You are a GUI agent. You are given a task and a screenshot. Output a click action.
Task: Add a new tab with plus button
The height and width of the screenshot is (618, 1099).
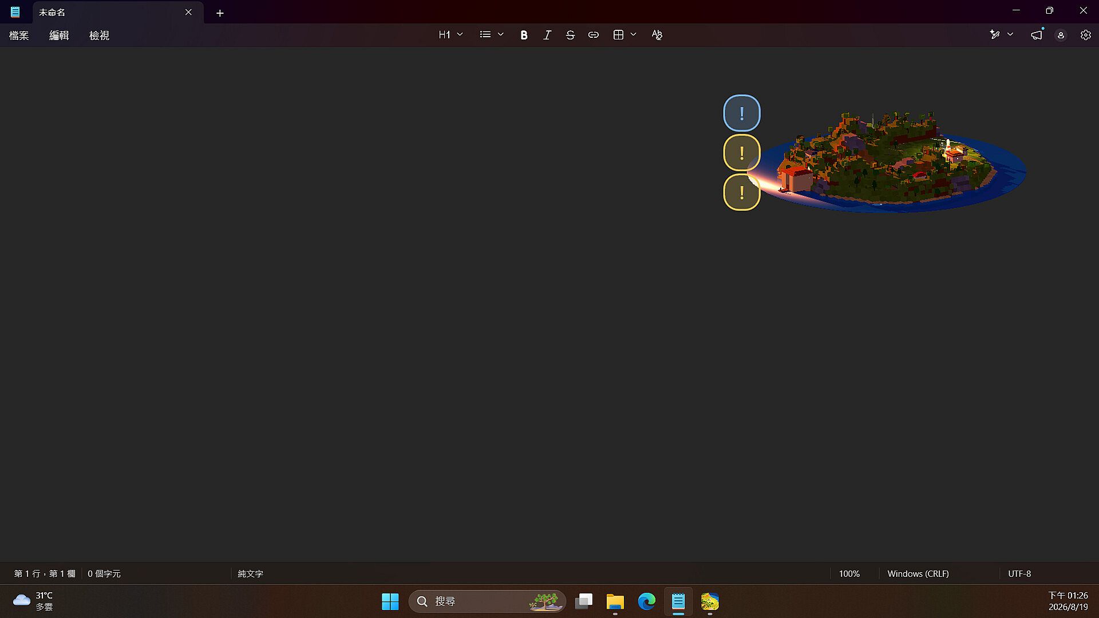click(x=220, y=13)
